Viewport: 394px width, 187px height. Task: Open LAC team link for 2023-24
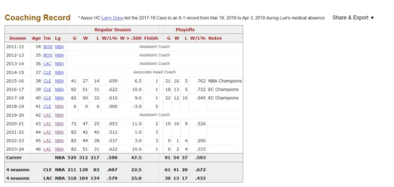click(47, 149)
